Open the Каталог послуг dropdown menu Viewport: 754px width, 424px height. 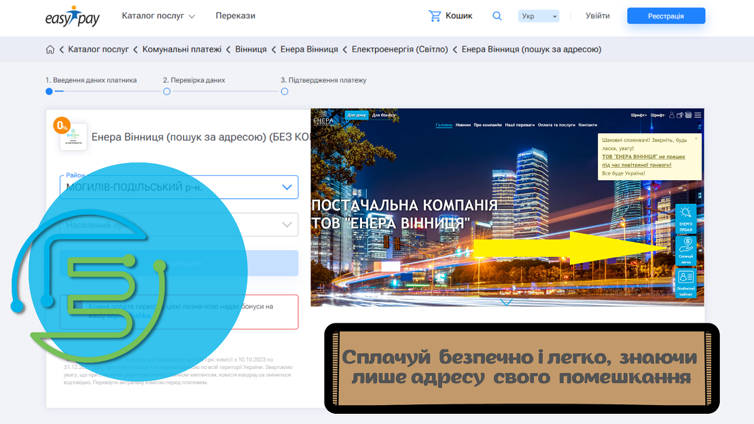click(x=158, y=16)
